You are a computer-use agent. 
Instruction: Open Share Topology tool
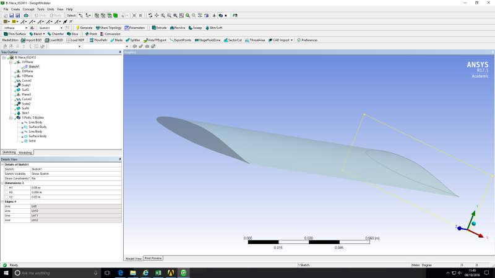[108, 28]
